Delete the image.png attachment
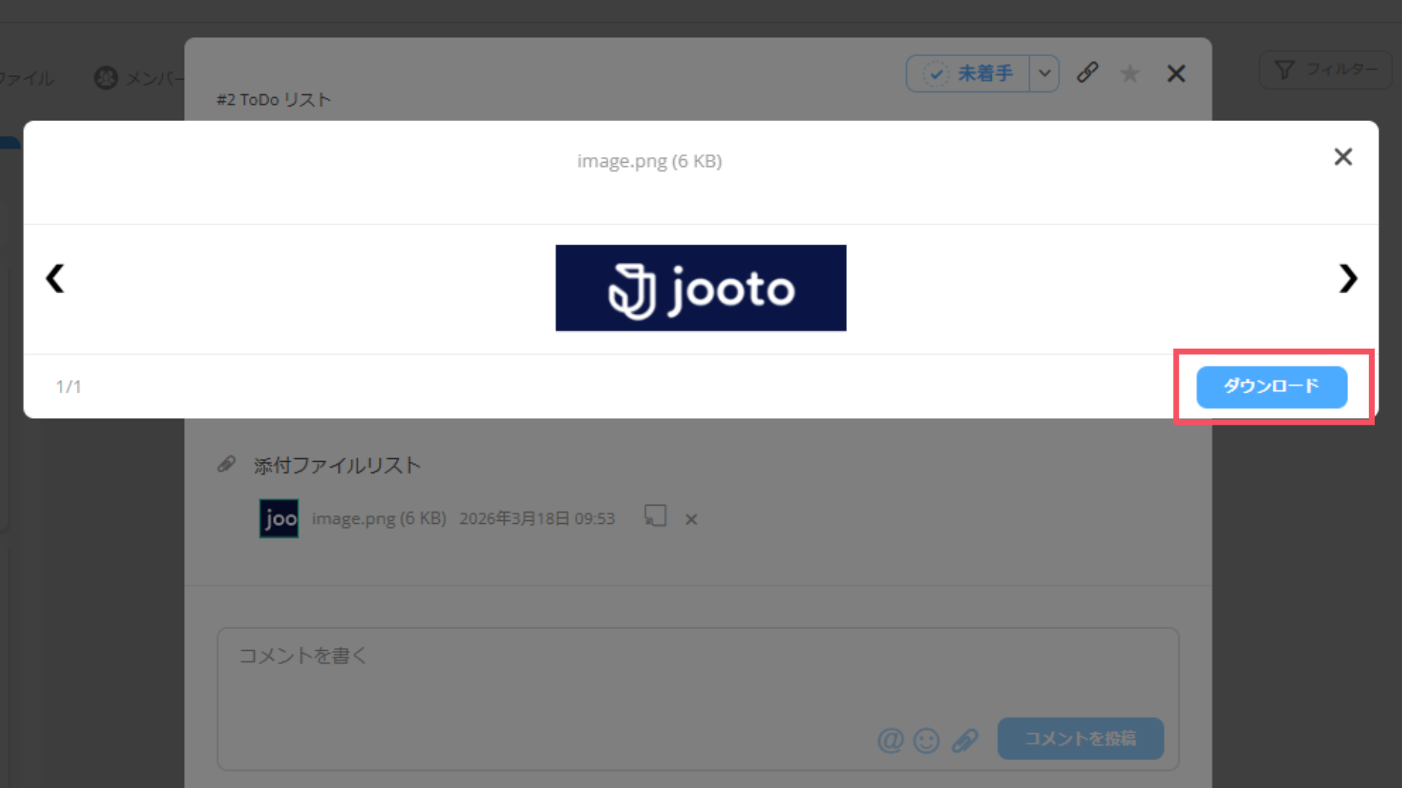The height and width of the screenshot is (788, 1402). point(691,519)
